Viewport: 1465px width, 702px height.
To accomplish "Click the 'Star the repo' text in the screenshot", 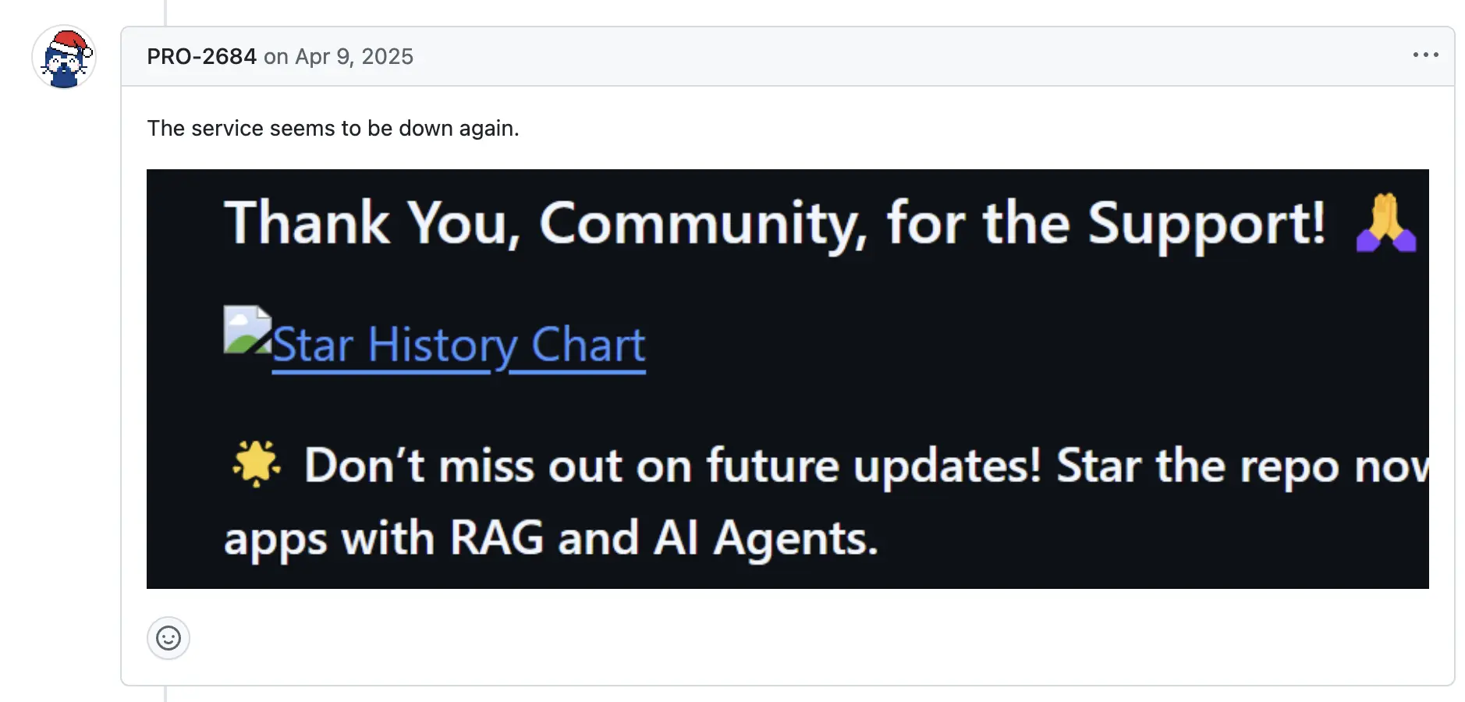I will click(x=1197, y=466).
